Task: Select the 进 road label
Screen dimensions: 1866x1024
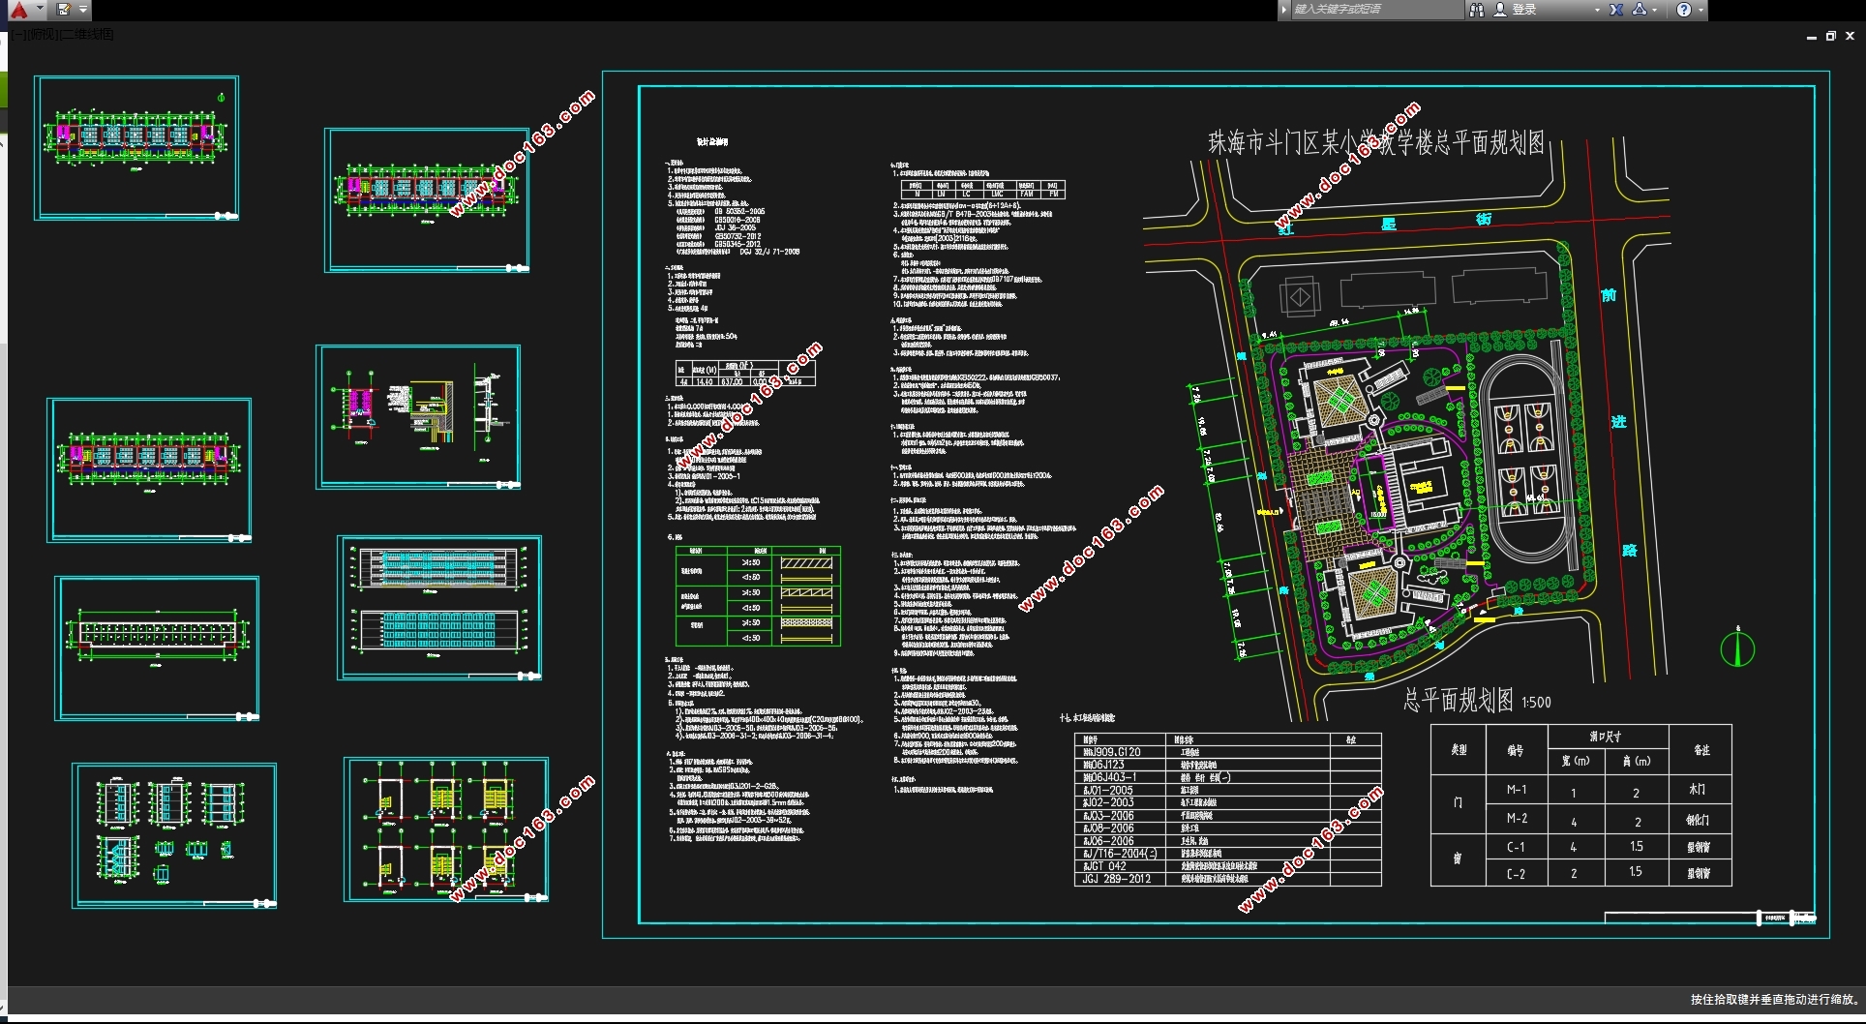Action: pos(1618,422)
